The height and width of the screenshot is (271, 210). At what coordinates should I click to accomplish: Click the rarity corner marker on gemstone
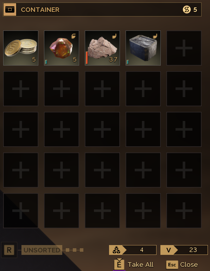point(74,36)
